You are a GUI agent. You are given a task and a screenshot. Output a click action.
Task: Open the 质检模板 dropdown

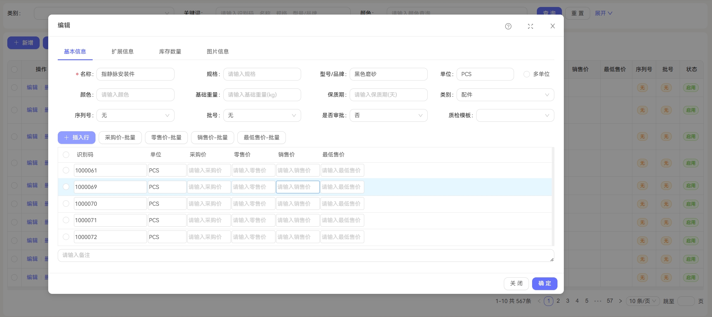point(515,115)
